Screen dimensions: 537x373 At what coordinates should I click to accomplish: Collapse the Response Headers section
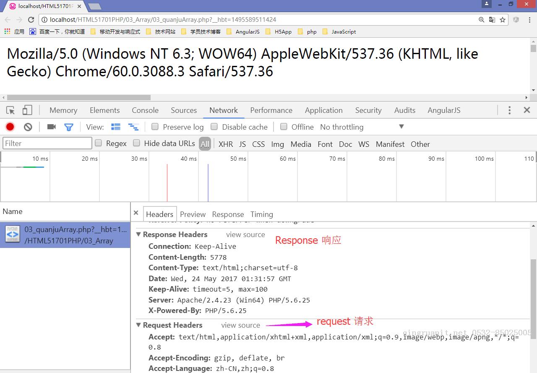tap(138, 235)
